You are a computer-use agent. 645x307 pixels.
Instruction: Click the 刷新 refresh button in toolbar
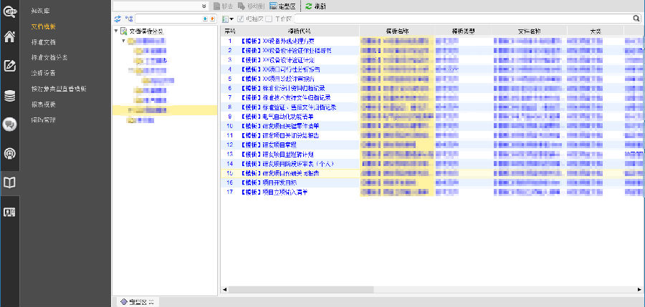coord(315,6)
